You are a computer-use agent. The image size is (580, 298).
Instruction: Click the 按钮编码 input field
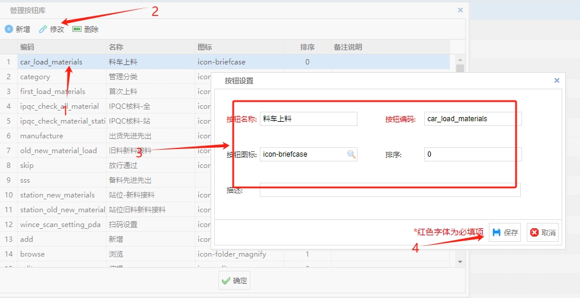[473, 119]
